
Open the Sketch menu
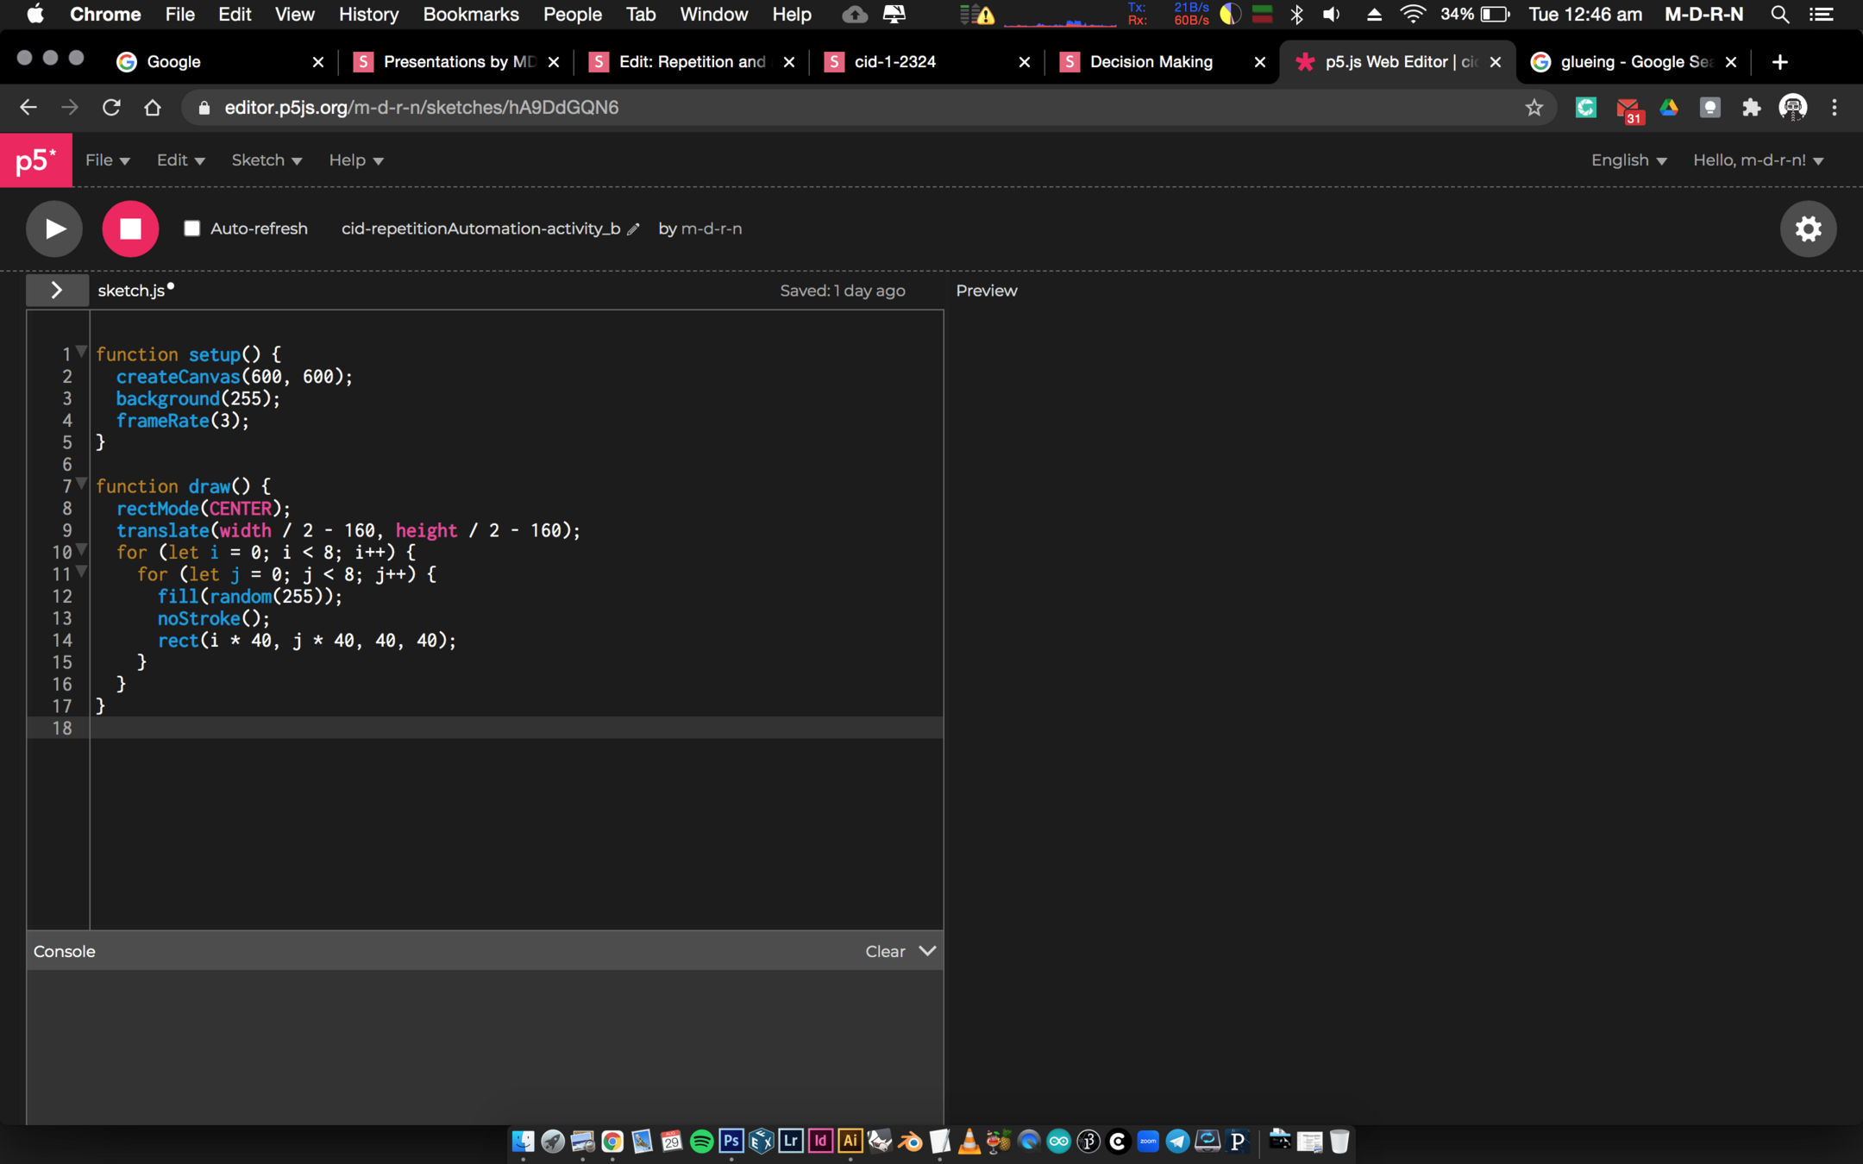pos(266,160)
